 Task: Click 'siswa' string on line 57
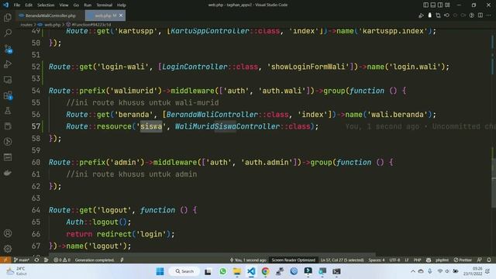(x=151, y=126)
